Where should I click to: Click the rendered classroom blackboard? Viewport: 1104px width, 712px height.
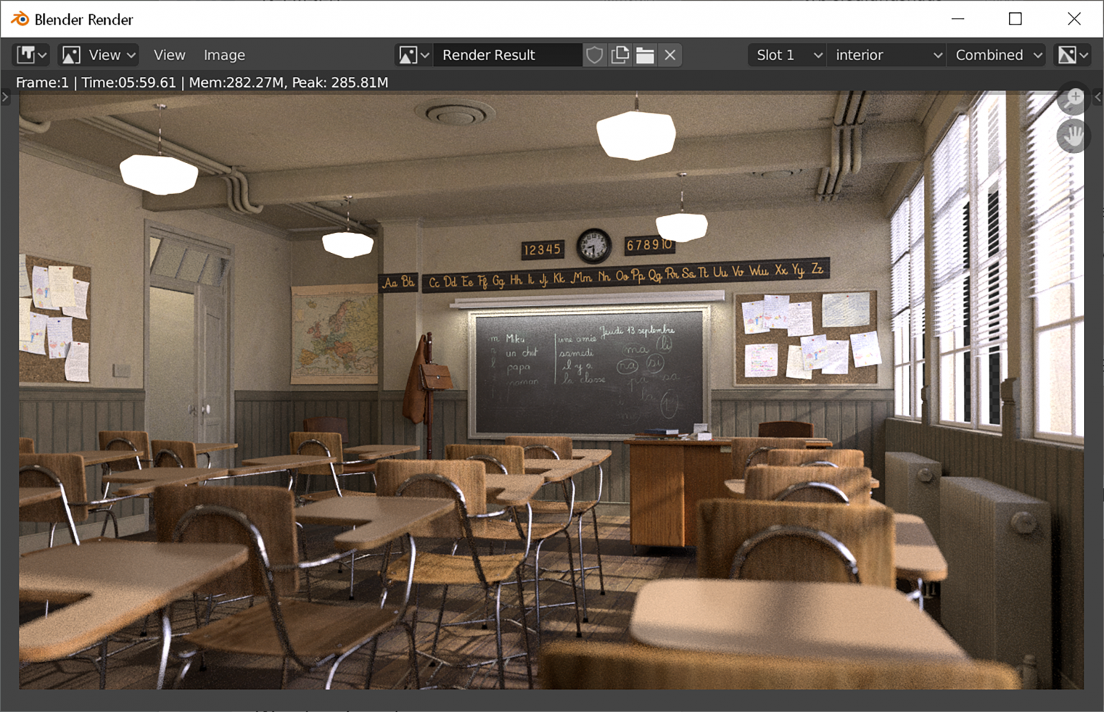pyautogui.click(x=587, y=374)
